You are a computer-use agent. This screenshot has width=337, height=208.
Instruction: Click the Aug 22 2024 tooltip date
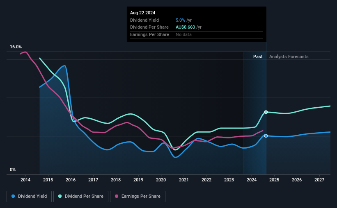(142, 13)
